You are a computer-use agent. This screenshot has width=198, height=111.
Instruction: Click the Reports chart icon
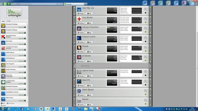click(x=79, y=101)
